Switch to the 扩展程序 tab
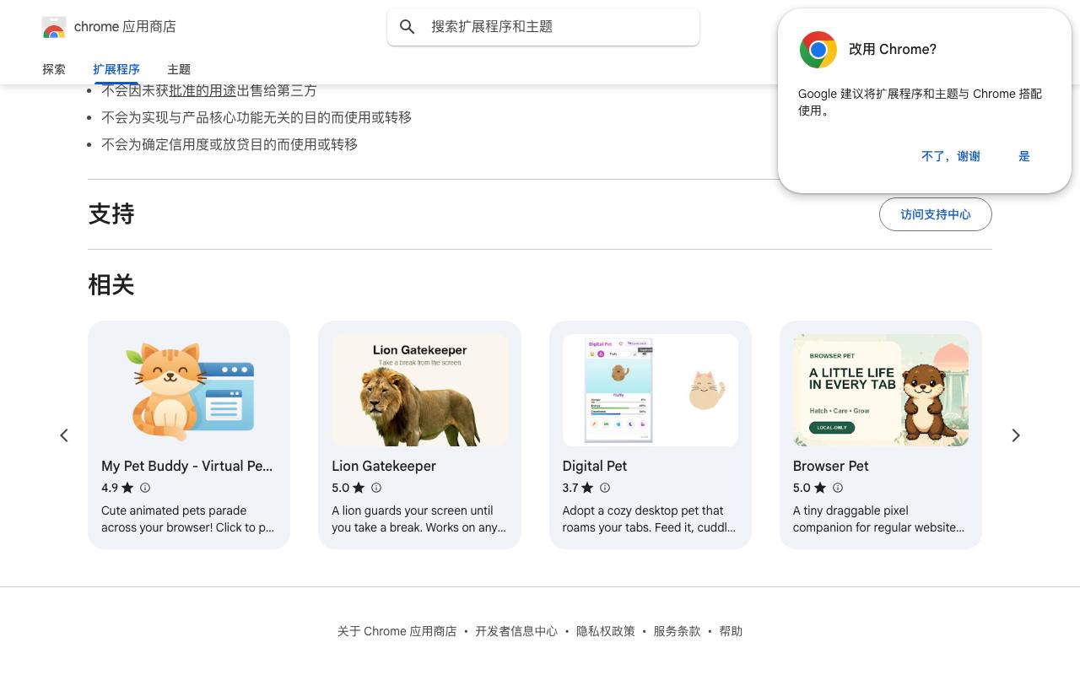The height and width of the screenshot is (675, 1080). pos(116,69)
